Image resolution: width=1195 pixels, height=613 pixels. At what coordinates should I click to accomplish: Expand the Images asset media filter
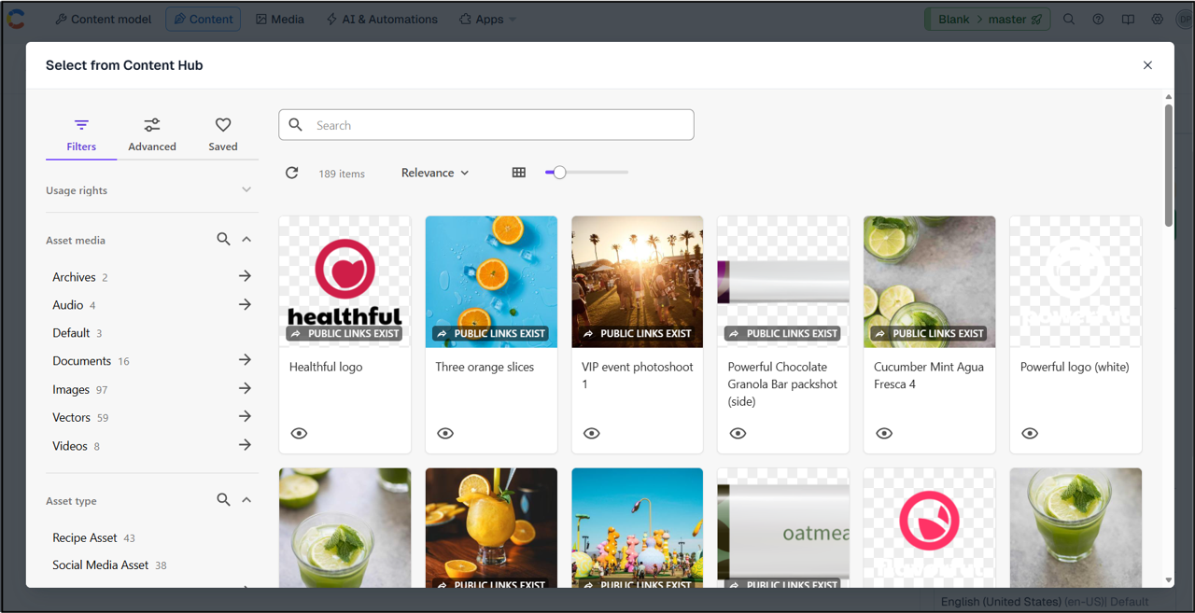click(x=245, y=389)
